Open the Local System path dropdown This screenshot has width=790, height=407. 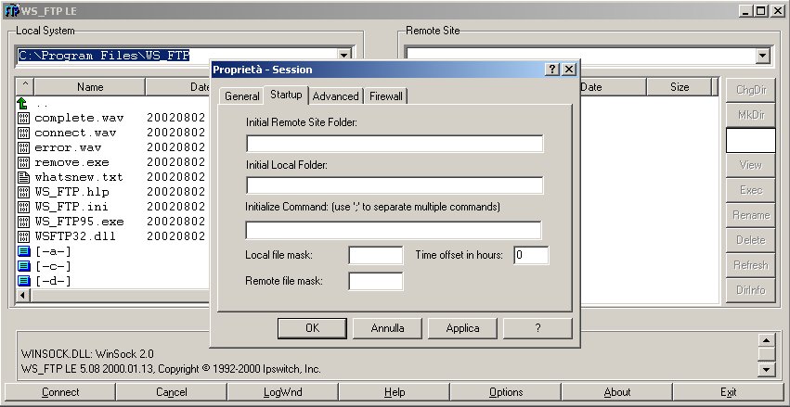[x=344, y=56]
